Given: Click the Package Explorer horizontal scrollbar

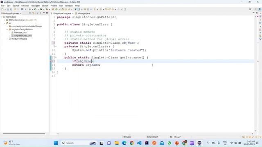Looking at the screenshot, I should pos(24,134).
